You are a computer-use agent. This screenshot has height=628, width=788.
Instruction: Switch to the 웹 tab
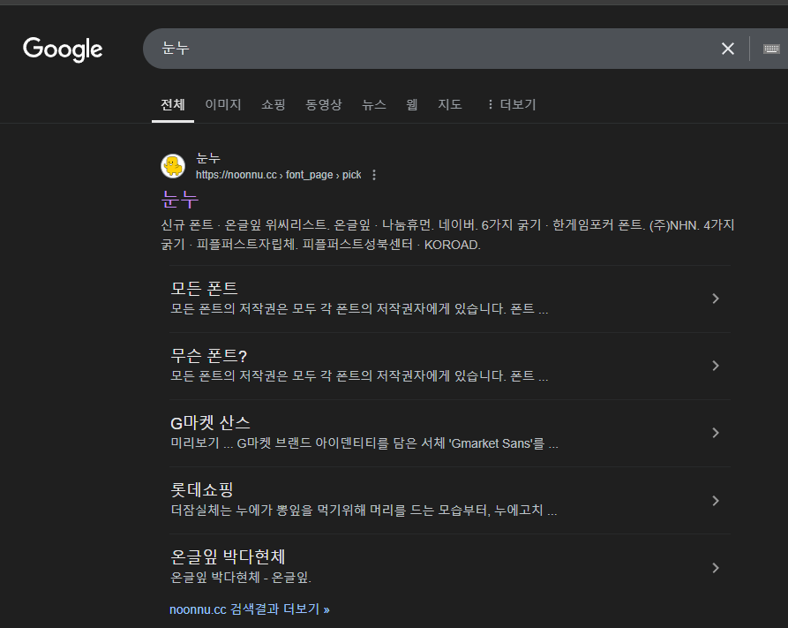click(412, 104)
